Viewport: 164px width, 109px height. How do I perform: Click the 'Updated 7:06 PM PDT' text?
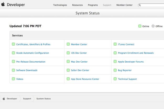point(25,26)
